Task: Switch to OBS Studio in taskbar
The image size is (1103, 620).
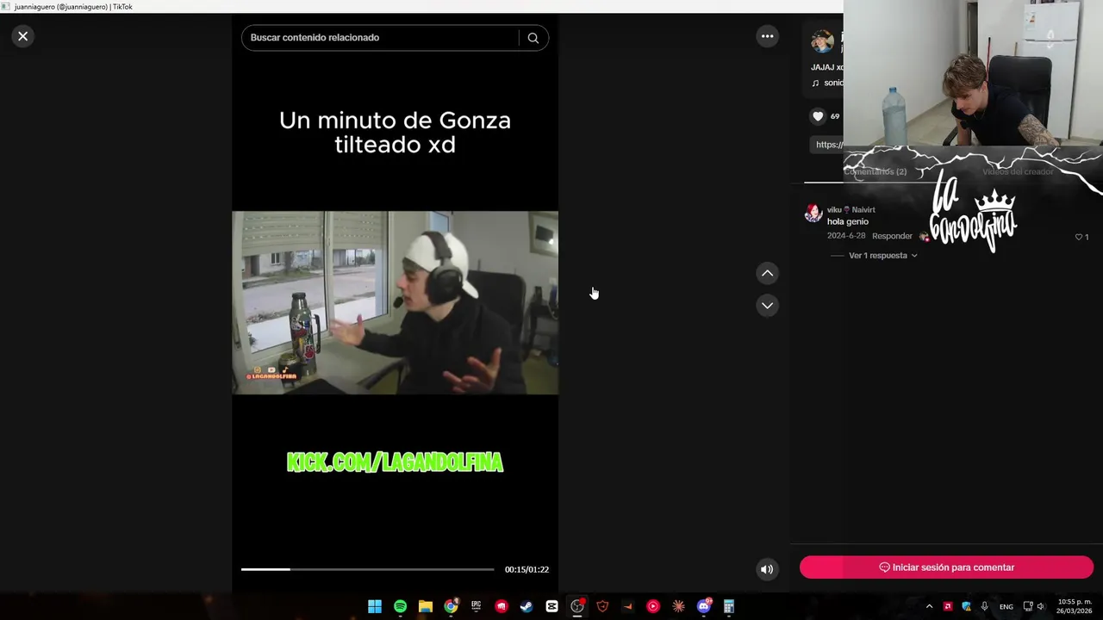Action: [577, 606]
